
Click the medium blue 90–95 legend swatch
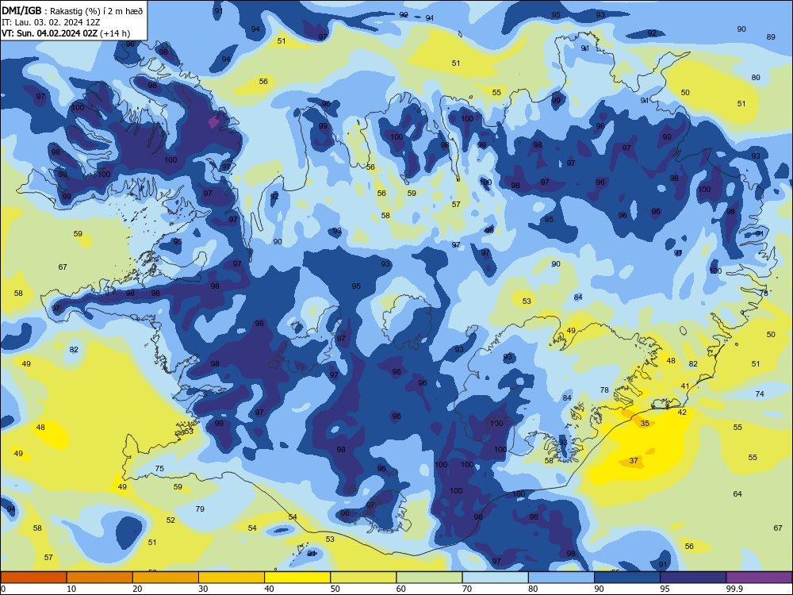tap(627, 578)
